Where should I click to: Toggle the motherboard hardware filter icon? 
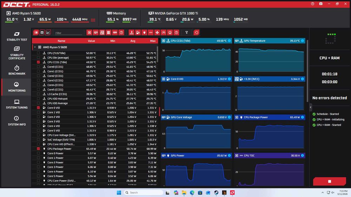[102, 33]
